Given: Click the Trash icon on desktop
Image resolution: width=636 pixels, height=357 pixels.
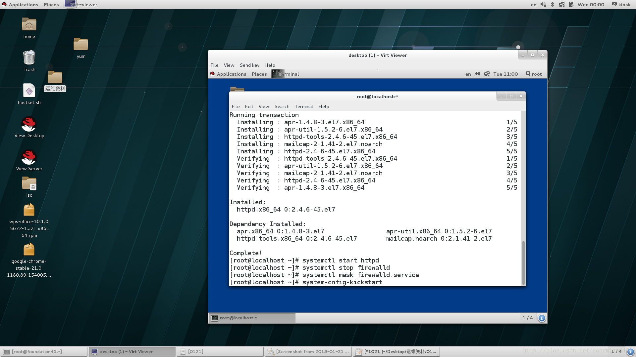Looking at the screenshot, I should 29,61.
